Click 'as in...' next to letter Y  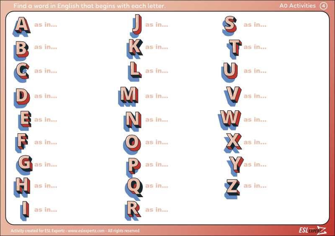click(255, 165)
